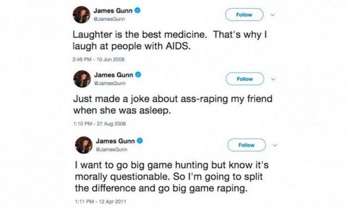Click the verified badge on the 12 Apr 2011 tweet

click(x=140, y=141)
